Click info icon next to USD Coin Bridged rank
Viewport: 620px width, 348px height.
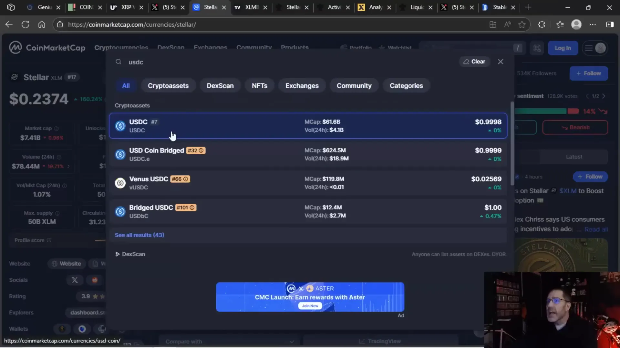coord(201,150)
